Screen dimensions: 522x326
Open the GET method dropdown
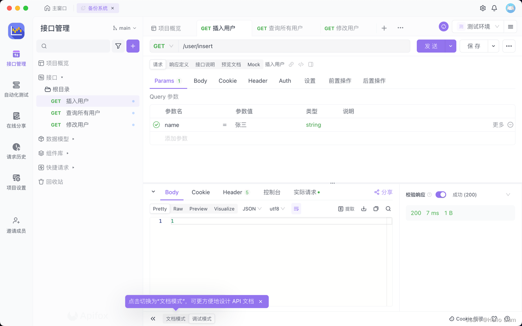tap(163, 46)
